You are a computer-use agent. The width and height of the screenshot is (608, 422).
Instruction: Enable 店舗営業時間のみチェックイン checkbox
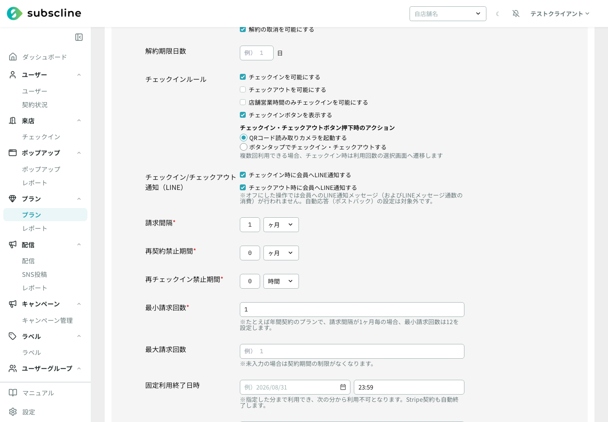click(x=243, y=102)
